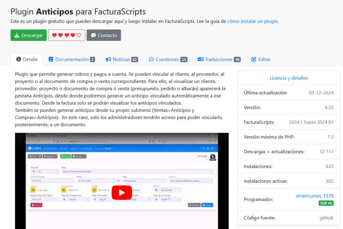This screenshot has width=343, height=229.
Task: Toggle the first heart rating
Action: (x=54, y=35)
